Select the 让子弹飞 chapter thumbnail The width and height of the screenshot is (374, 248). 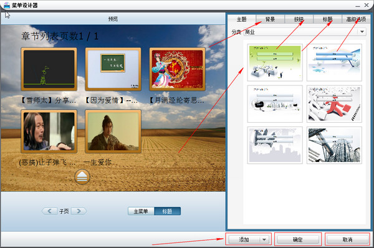49,131
